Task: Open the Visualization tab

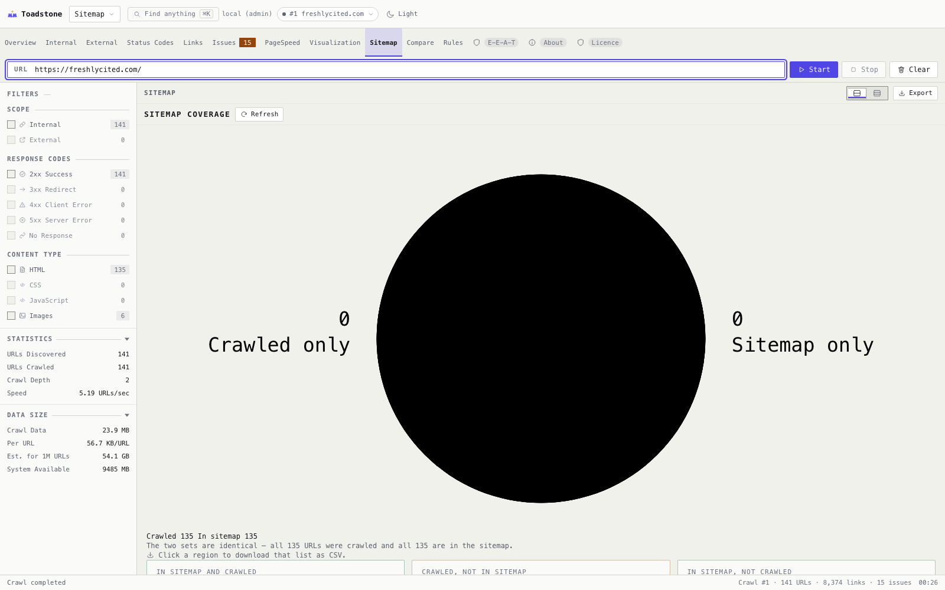Action: 335,42
